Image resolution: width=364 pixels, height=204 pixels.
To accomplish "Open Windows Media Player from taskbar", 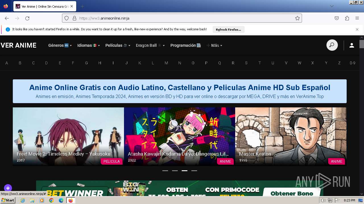I will [42, 200].
